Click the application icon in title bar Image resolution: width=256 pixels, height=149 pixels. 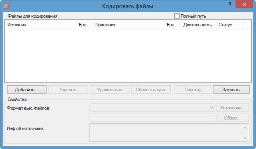click(7, 6)
